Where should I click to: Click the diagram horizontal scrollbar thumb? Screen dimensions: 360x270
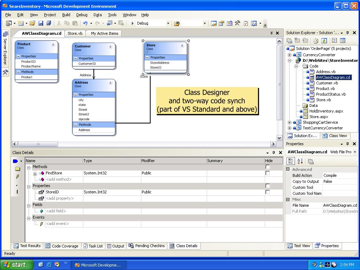(x=38, y=144)
